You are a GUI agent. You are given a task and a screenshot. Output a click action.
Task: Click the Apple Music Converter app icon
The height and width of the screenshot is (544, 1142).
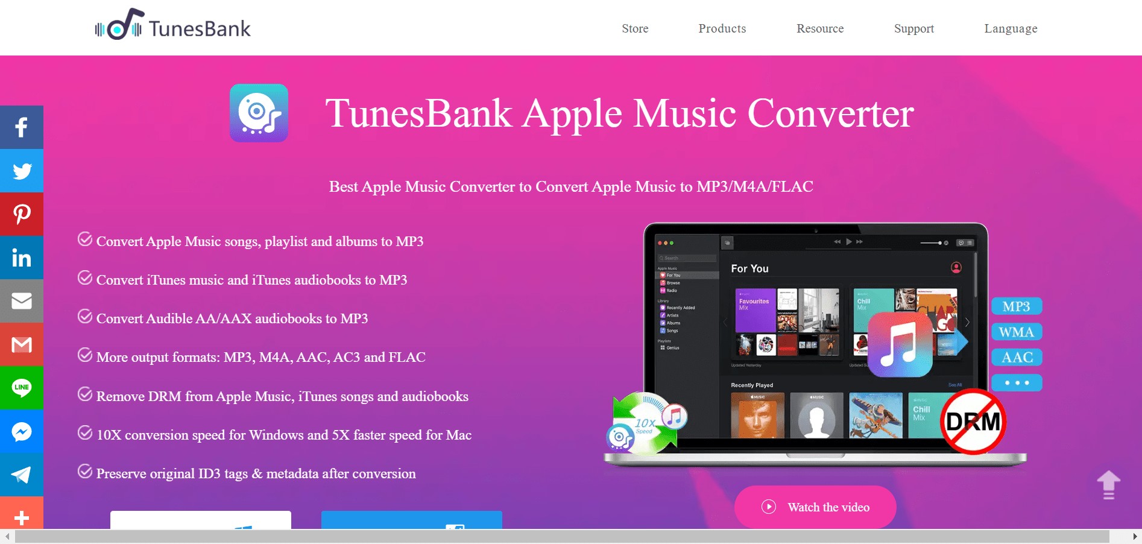pyautogui.click(x=259, y=113)
